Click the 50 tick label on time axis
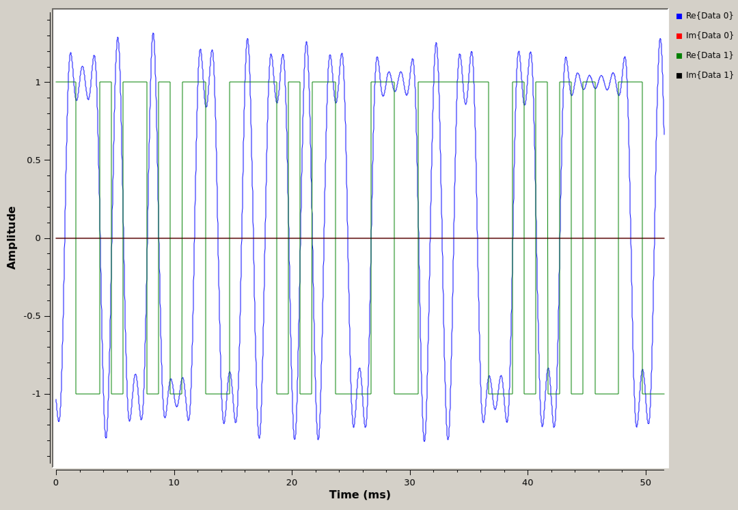The height and width of the screenshot is (510, 738). [645, 483]
